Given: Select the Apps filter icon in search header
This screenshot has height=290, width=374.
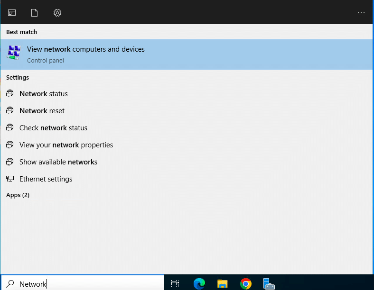Looking at the screenshot, I should click(x=12, y=13).
